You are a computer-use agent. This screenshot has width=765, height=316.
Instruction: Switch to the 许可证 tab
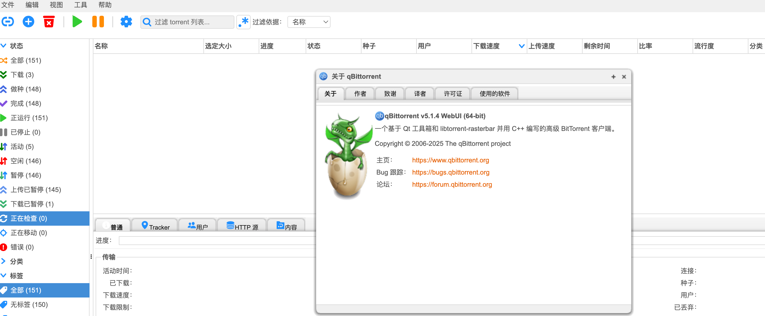point(453,94)
